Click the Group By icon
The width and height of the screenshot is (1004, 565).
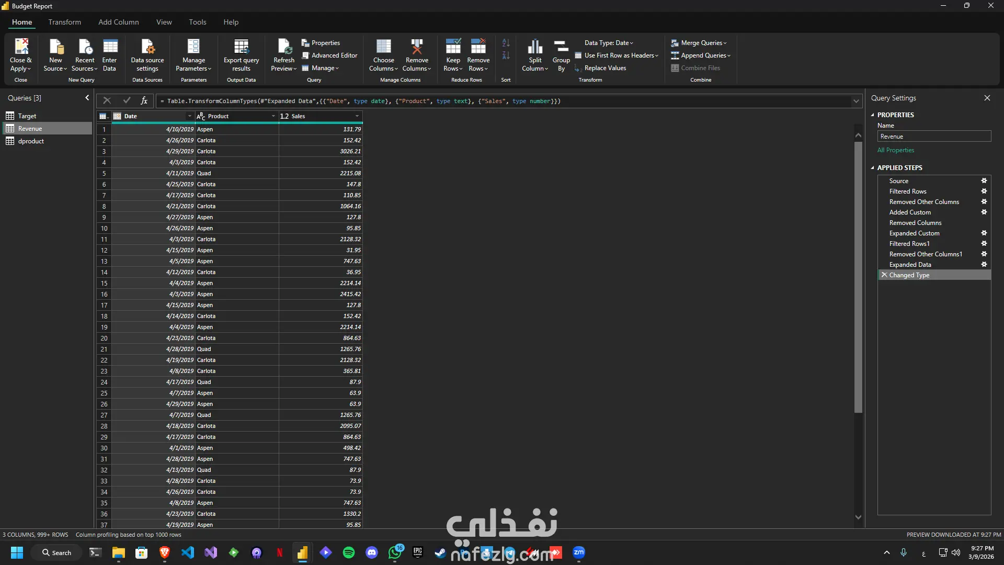click(x=561, y=47)
